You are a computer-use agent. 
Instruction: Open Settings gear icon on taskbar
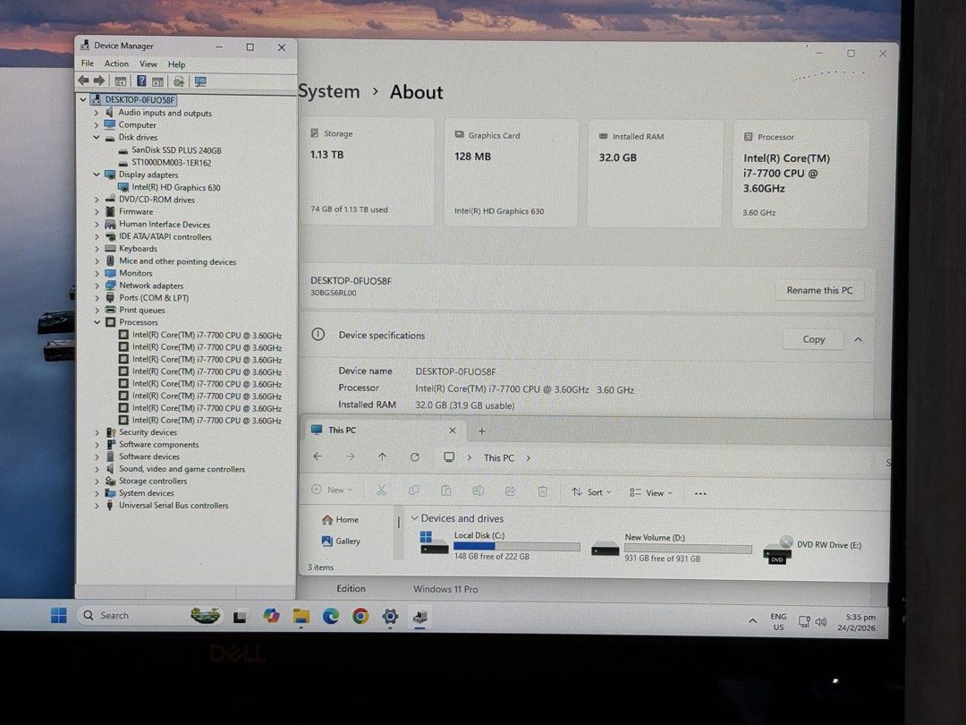point(390,616)
